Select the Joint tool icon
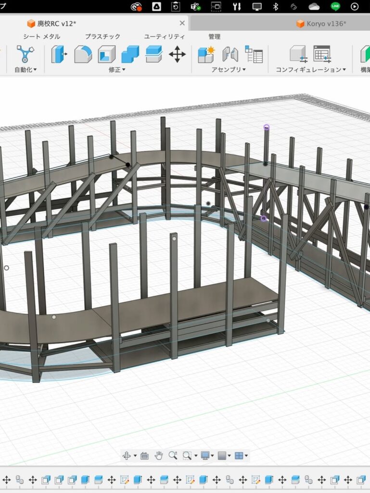This screenshot has width=370, height=493. click(230, 54)
